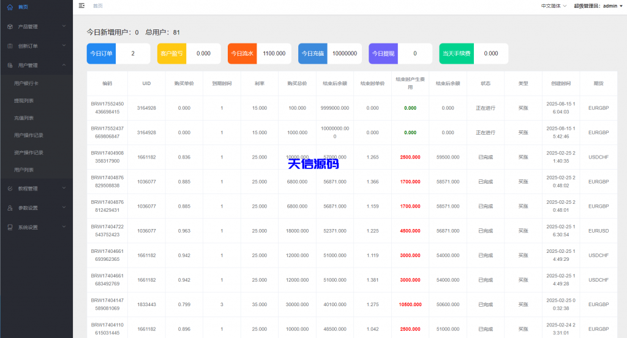Click the 到期时间 column header

222,84
